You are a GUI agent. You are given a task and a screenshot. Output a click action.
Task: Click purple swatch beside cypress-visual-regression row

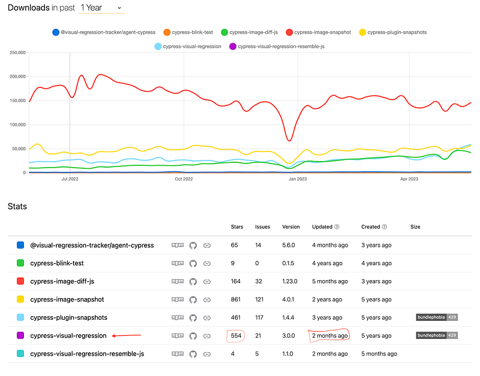[x=20, y=335]
